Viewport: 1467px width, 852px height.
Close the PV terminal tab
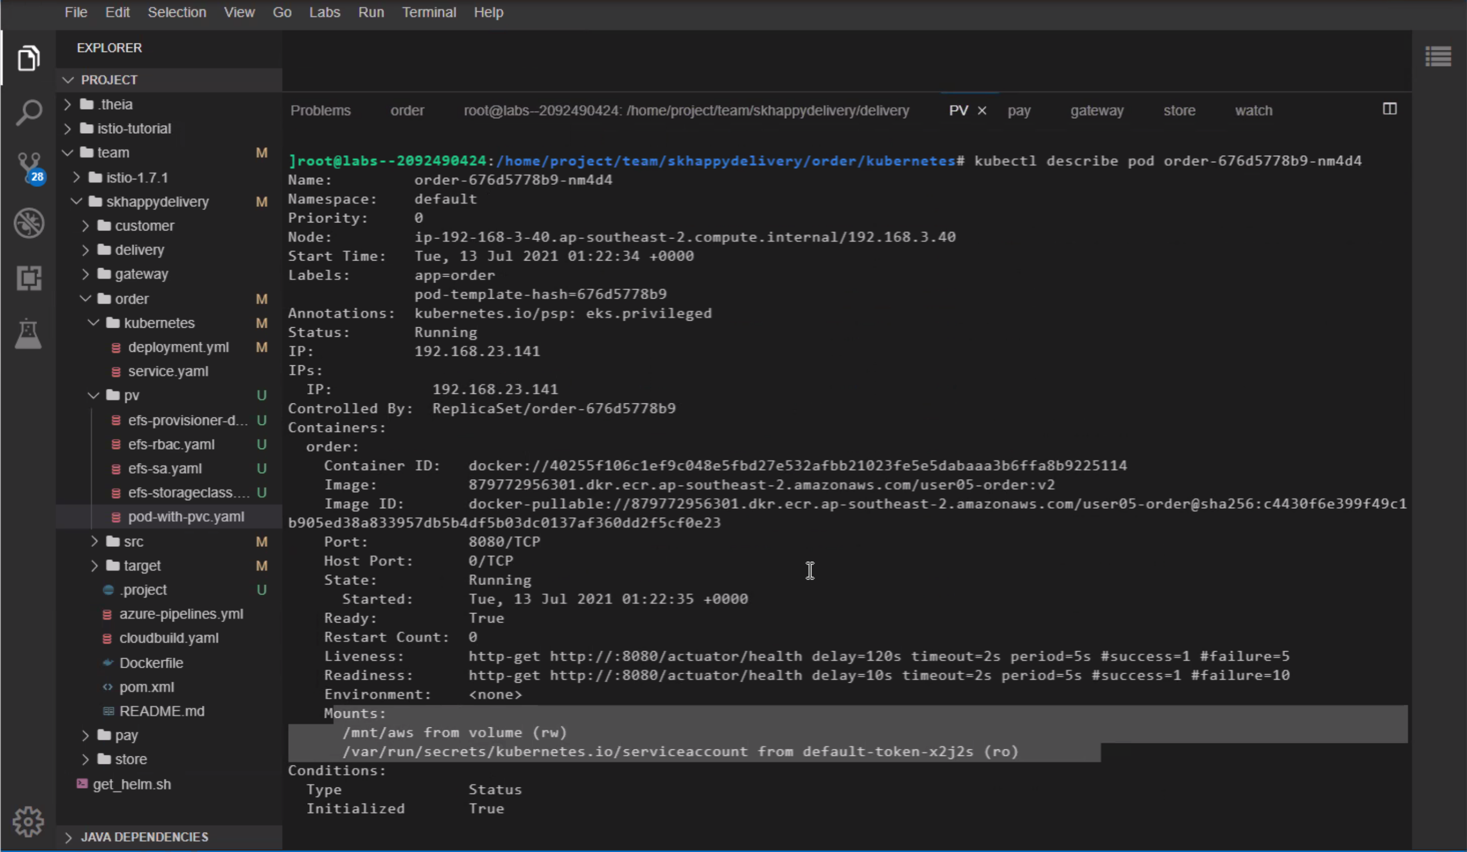(x=982, y=110)
